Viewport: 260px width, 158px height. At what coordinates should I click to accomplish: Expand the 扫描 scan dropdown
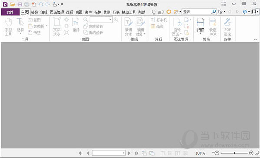pyautogui.click(x=201, y=34)
